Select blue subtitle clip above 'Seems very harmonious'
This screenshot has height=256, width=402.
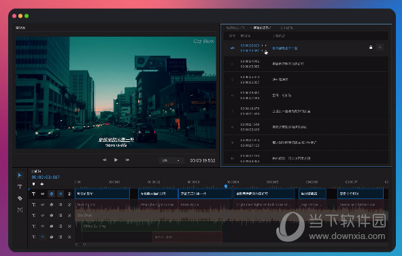[361, 194]
